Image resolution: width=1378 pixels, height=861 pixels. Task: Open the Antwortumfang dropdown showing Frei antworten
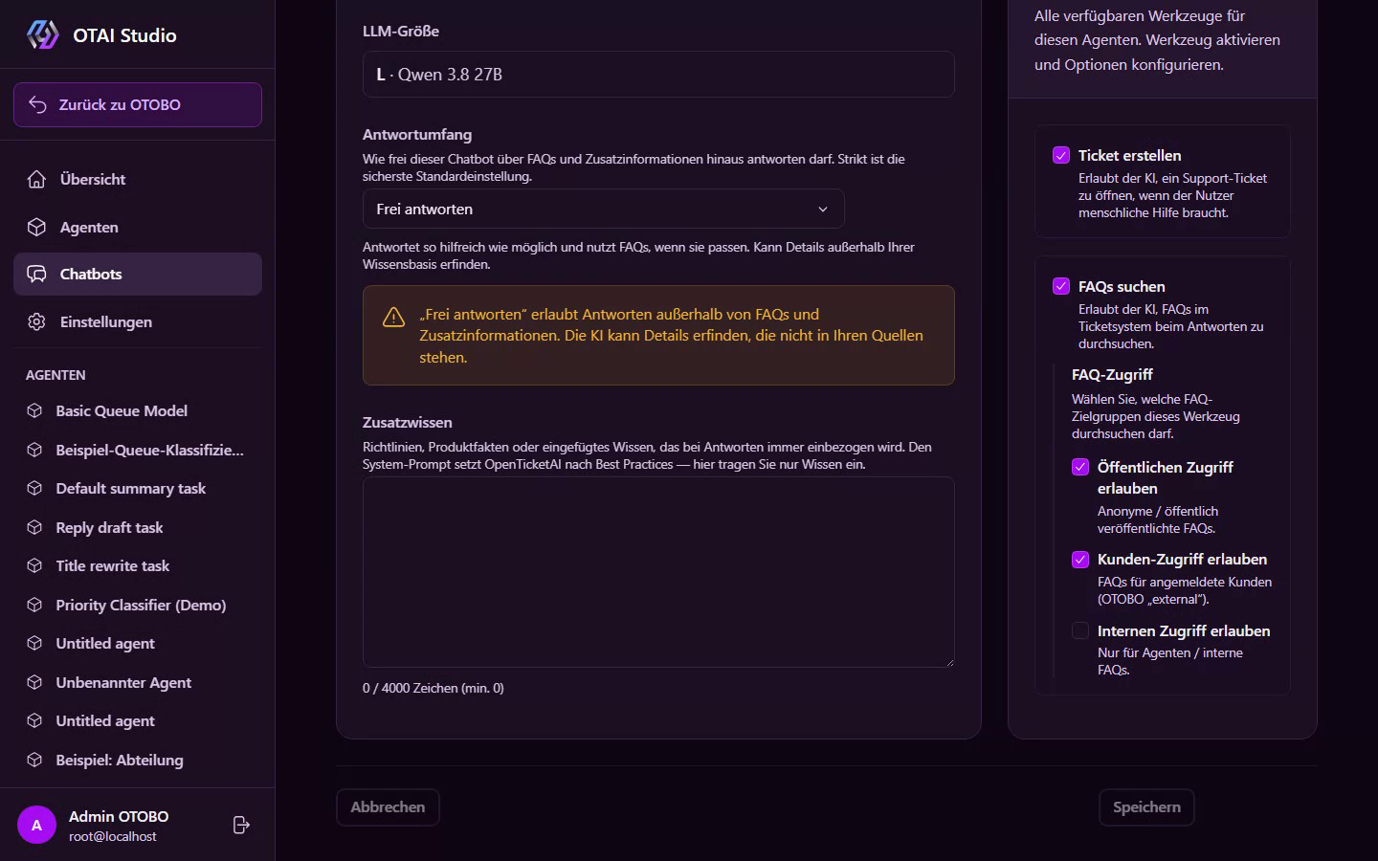(x=603, y=209)
